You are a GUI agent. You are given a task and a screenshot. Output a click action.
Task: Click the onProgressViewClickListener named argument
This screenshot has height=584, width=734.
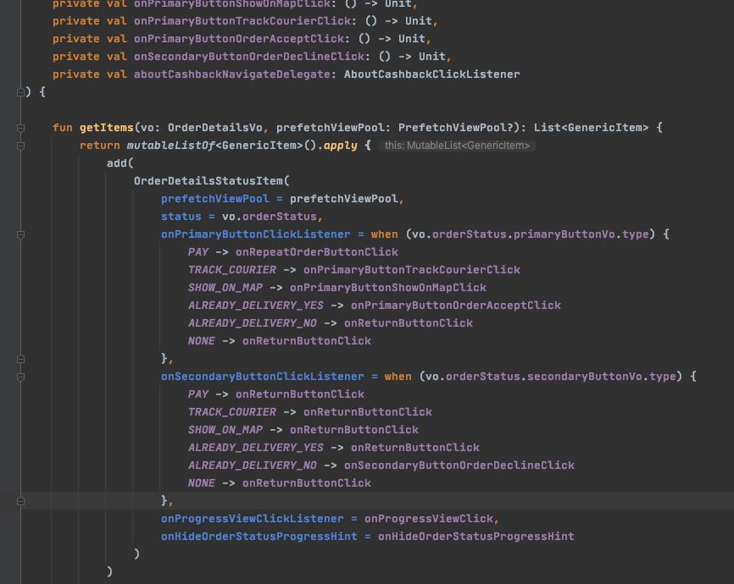[x=253, y=519]
